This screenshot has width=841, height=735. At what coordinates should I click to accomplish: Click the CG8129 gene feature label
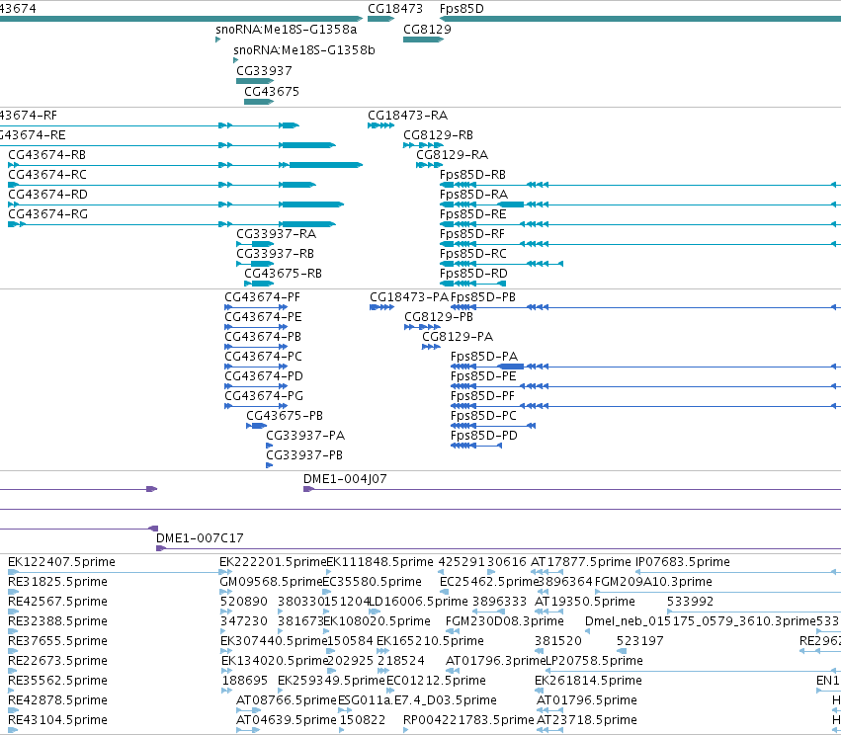click(427, 30)
